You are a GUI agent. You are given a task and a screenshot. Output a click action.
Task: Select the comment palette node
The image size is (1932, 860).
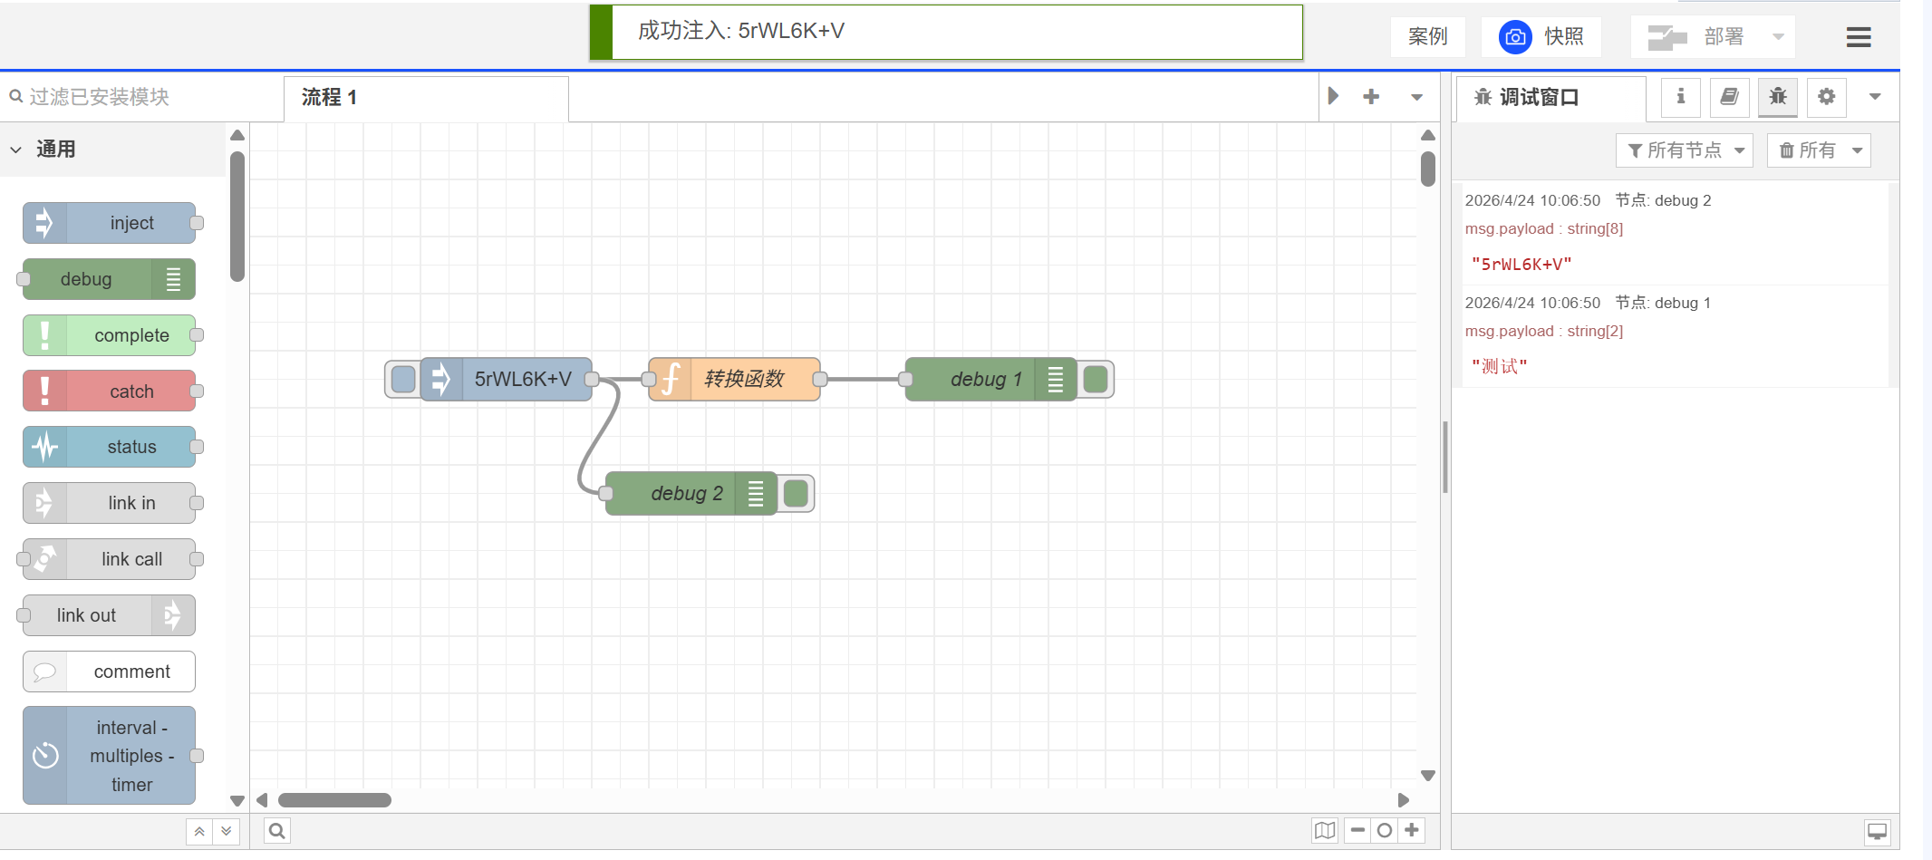[109, 672]
